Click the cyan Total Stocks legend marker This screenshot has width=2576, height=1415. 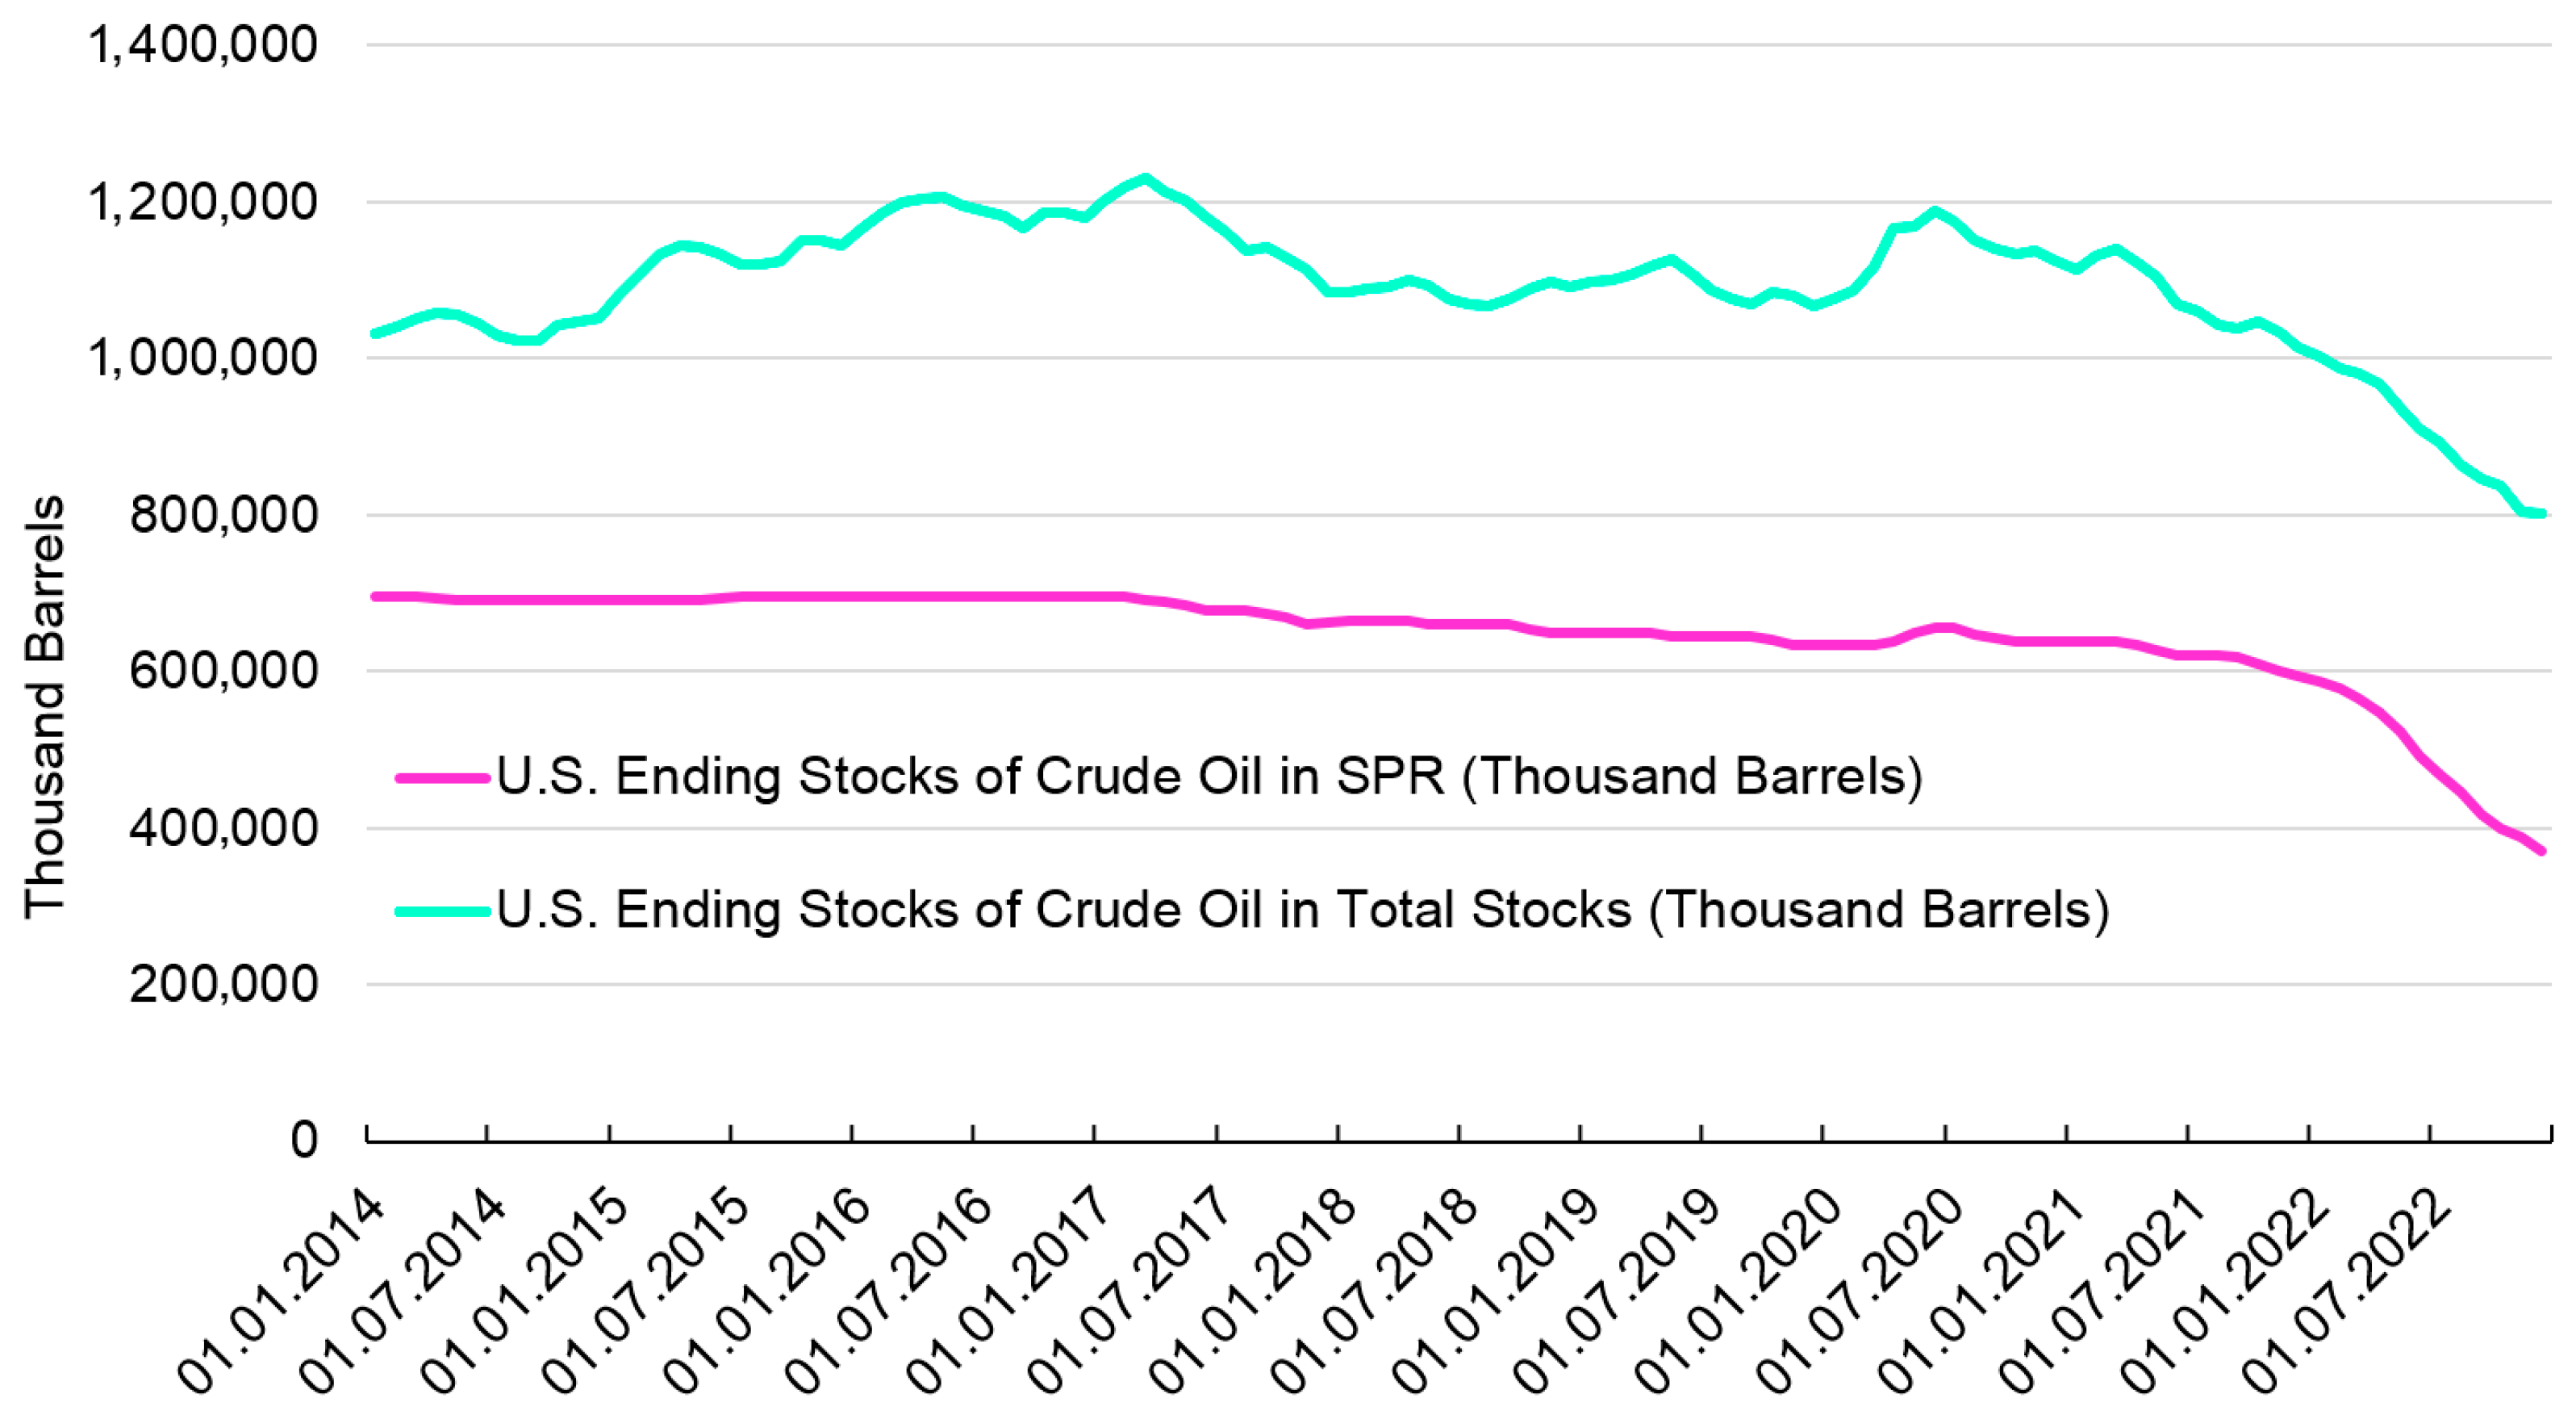(x=443, y=911)
